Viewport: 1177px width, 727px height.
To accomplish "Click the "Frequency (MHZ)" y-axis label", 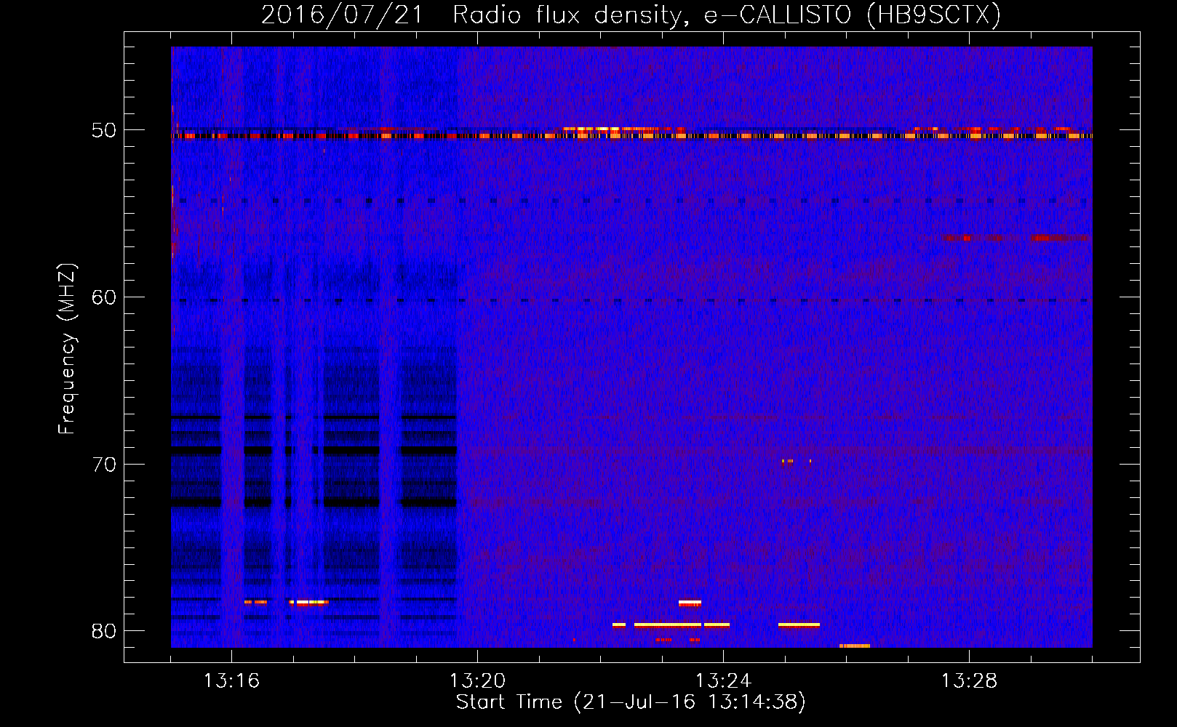I will pos(66,349).
